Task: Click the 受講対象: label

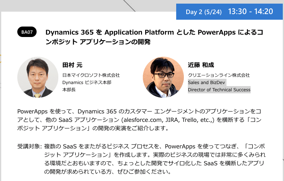Action: (x=29, y=146)
